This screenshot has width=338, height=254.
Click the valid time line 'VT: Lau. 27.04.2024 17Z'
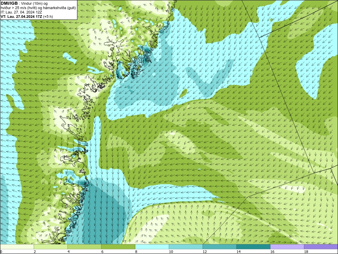[22, 17]
